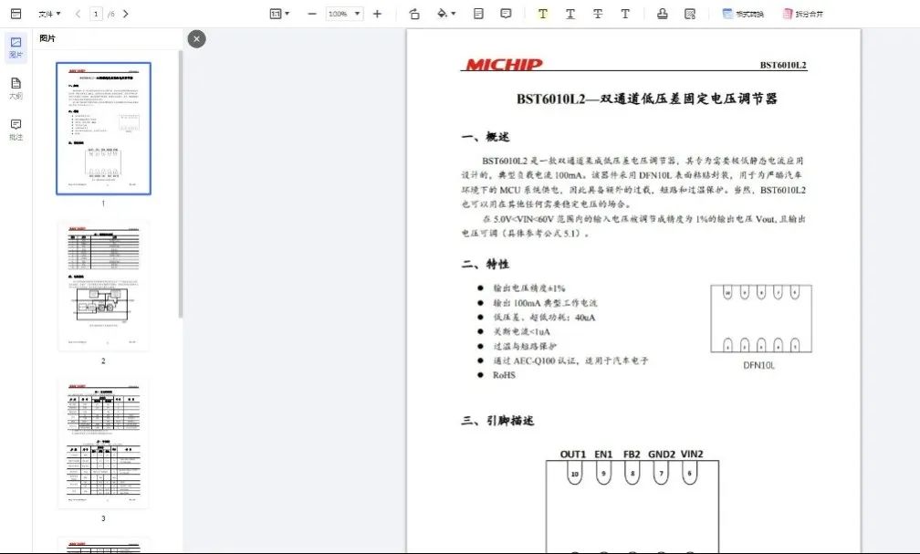
Task: Select the underline text tool
Action: (x=570, y=14)
